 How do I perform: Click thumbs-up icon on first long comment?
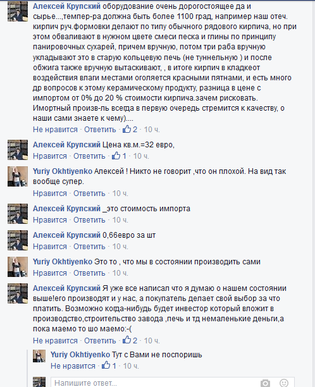(127, 129)
